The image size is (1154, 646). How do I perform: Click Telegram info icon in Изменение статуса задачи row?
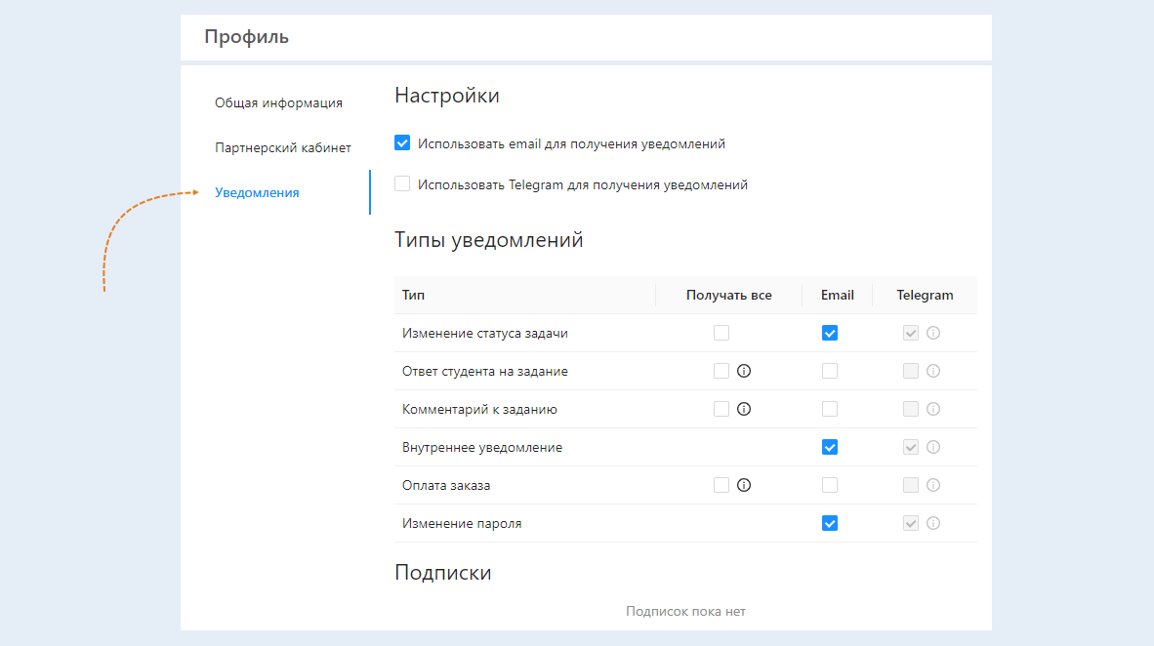point(932,333)
